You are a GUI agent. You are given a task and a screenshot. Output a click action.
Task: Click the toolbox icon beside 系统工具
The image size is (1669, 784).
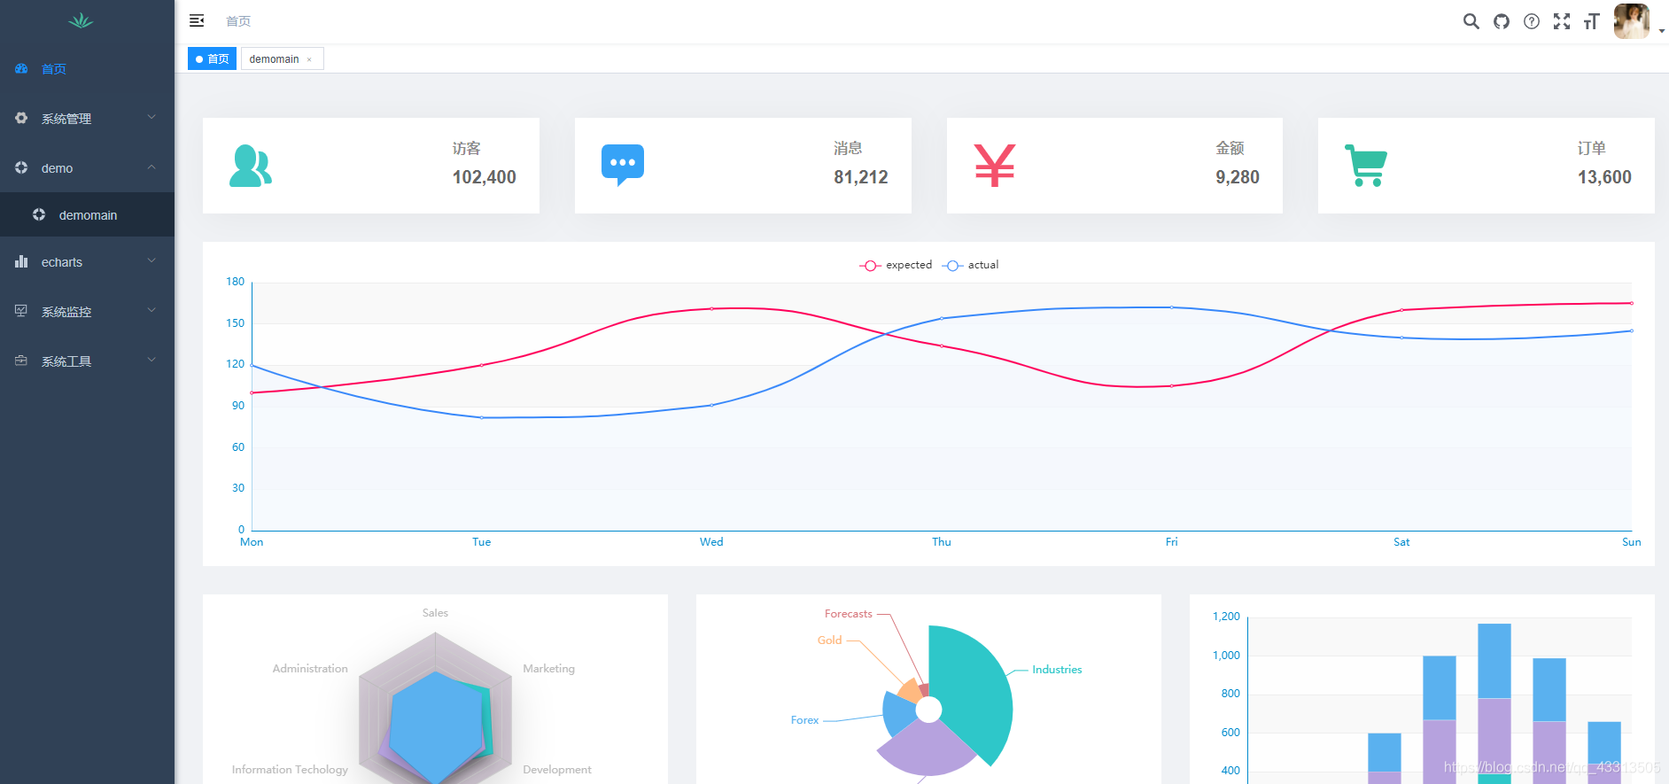[x=21, y=361]
